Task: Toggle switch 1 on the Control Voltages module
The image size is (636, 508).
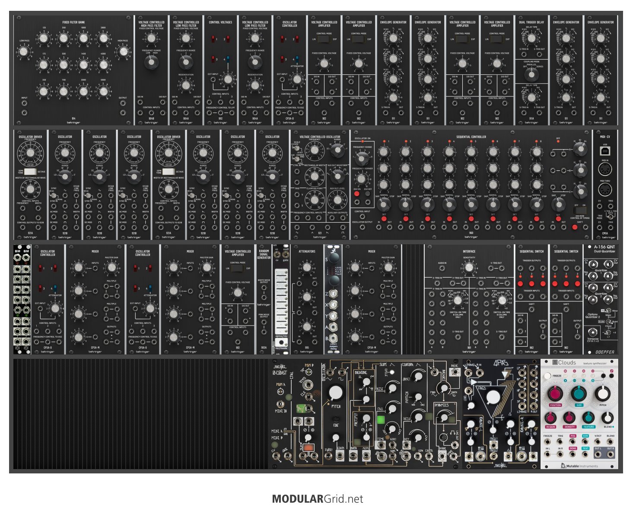Action: (213, 39)
